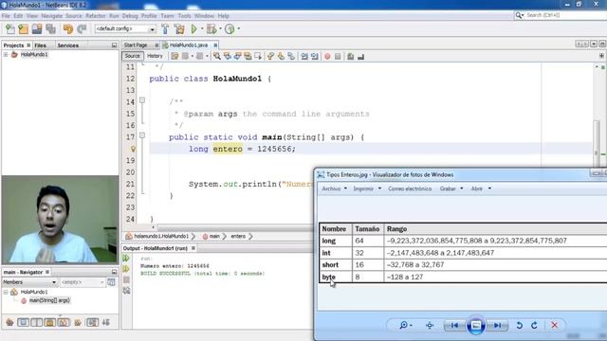This screenshot has height=341, width=607.
Task: Toggle Show Inherited Members in Navigator
Action: pos(9,322)
